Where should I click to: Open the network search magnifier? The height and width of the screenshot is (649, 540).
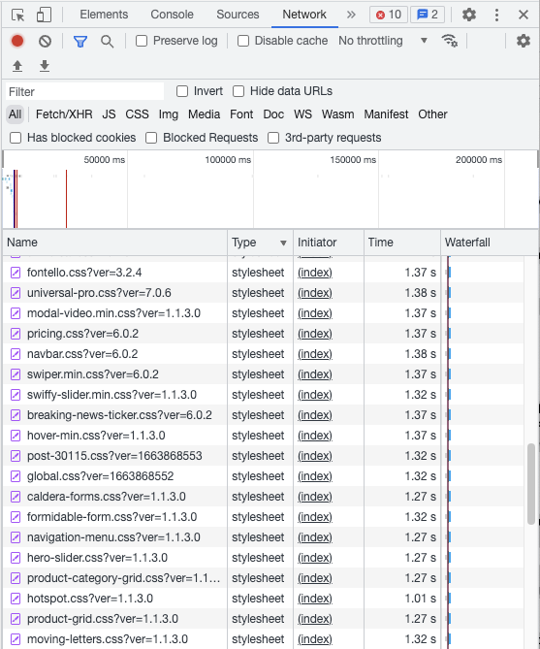coord(108,41)
